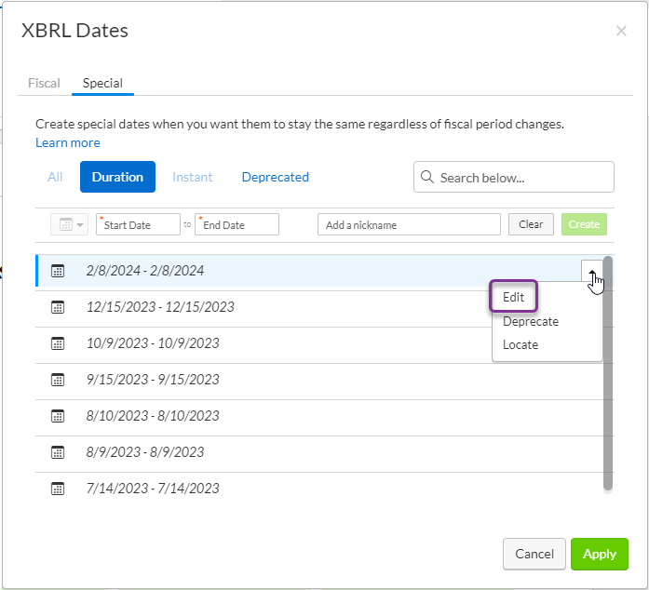
Task: Click calendar icon for 2/8/2024 entry
Action: click(x=58, y=271)
